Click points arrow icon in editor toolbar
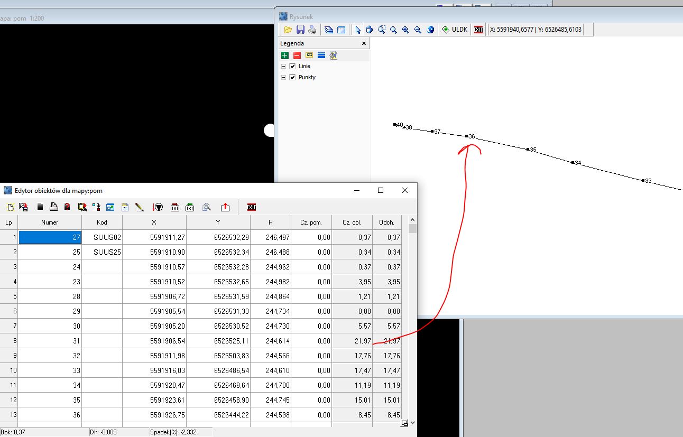The height and width of the screenshot is (437, 683). coord(96,207)
